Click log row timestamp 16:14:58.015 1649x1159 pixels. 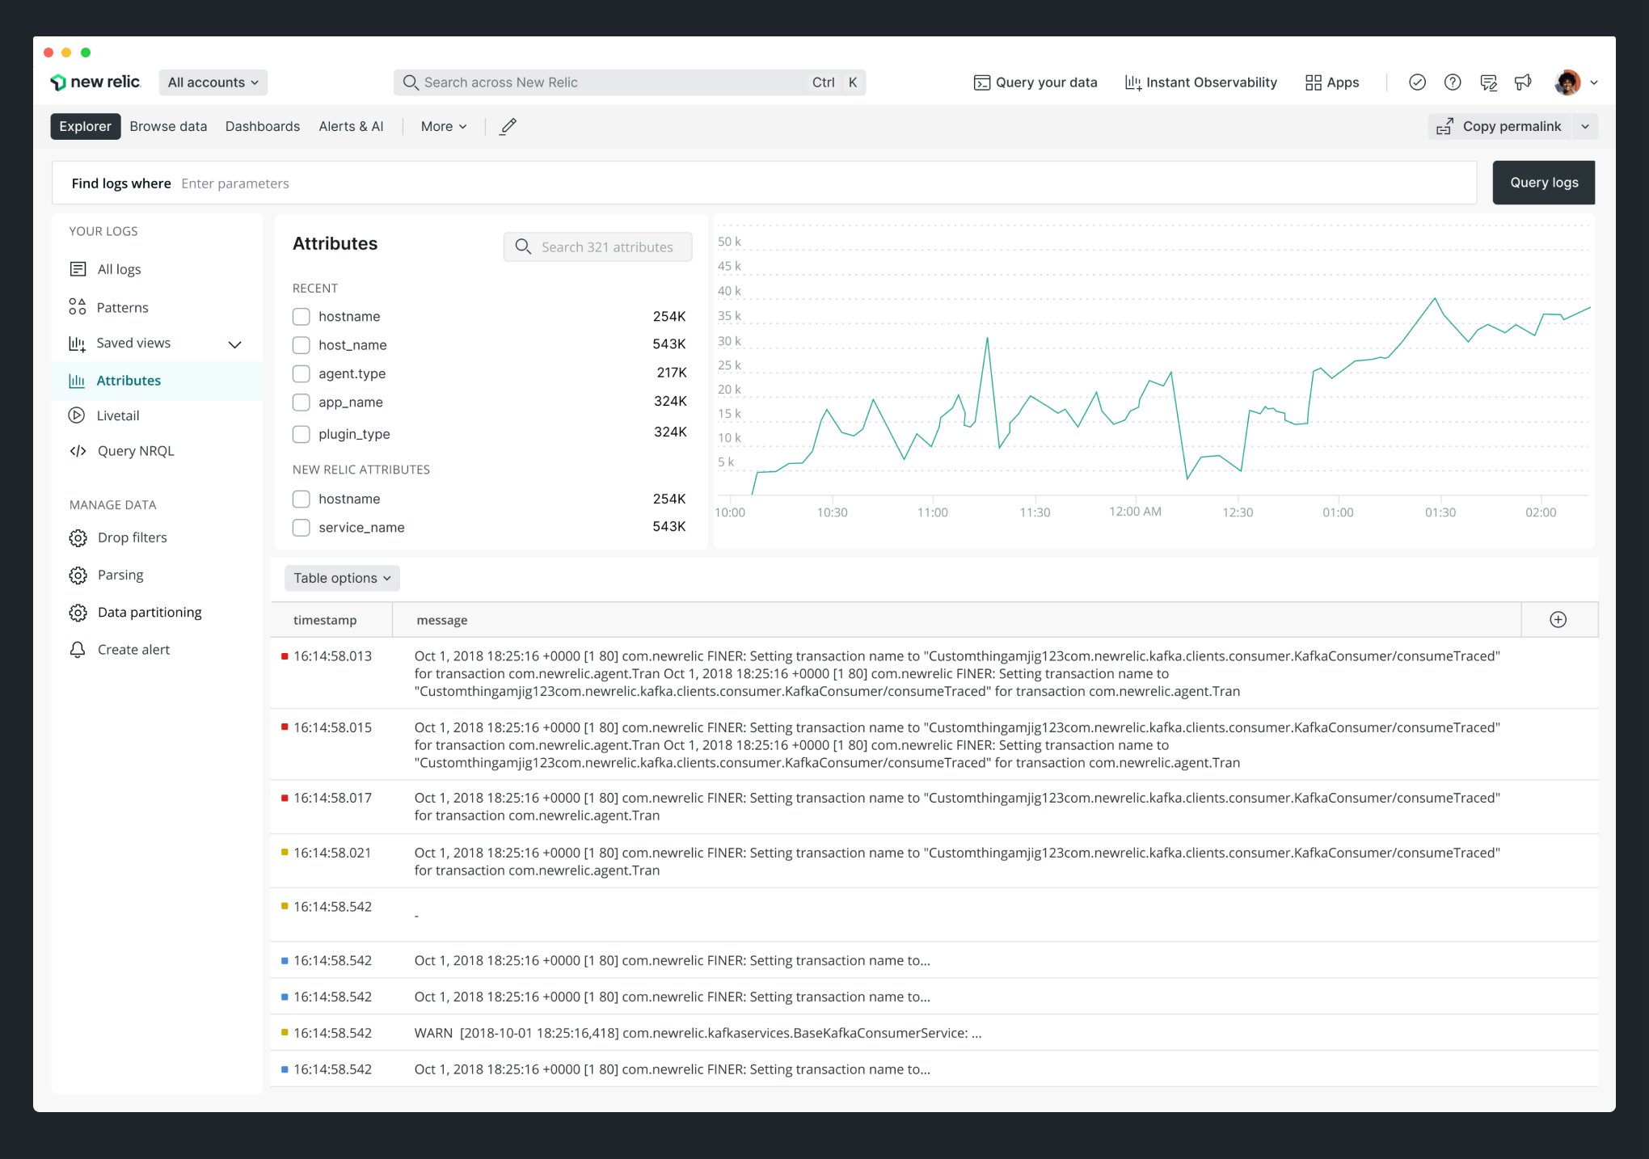click(332, 727)
